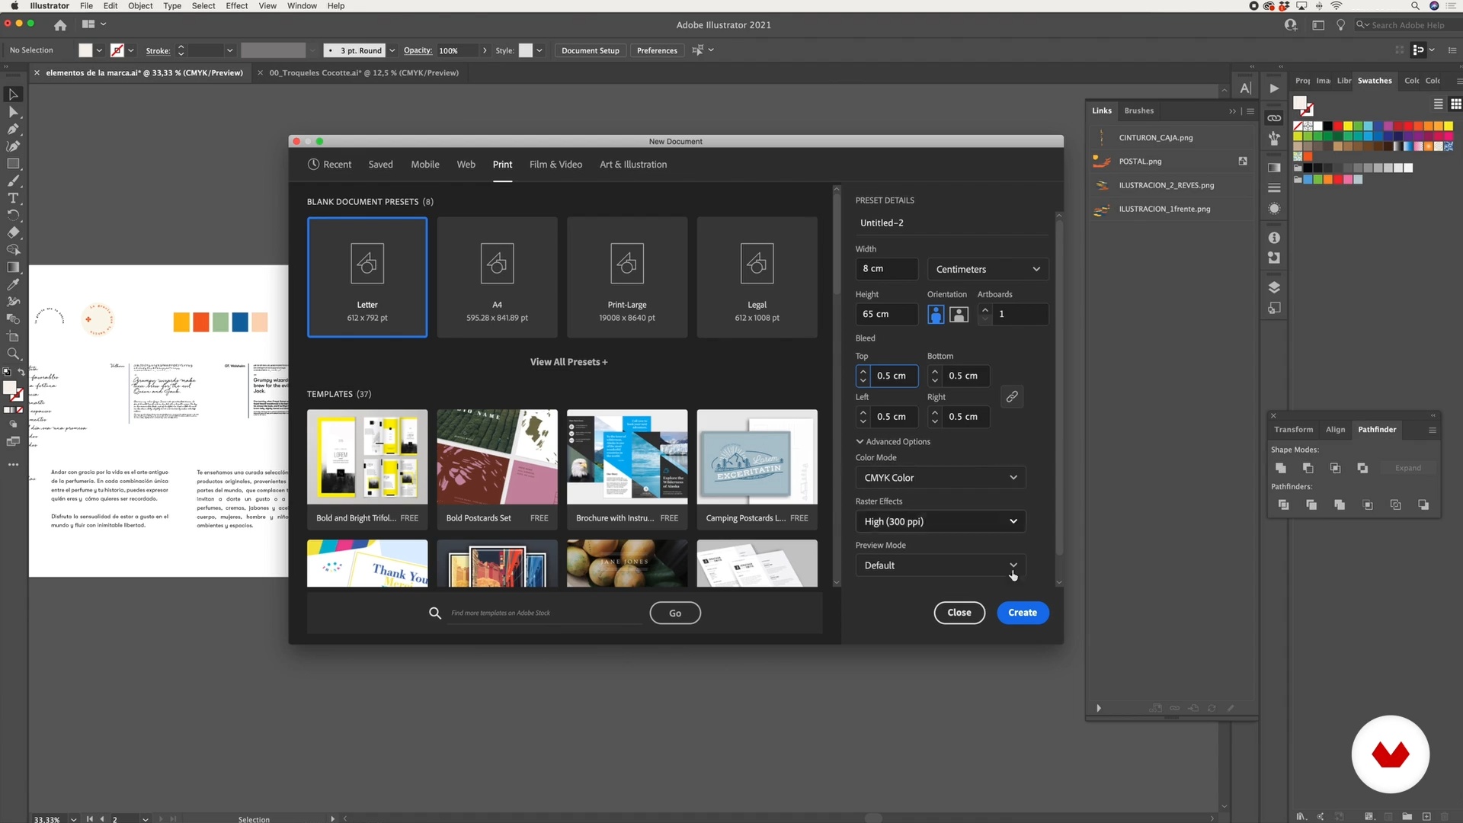Choose portrait orientation
Screen dimensions: 1463x823
click(936, 314)
